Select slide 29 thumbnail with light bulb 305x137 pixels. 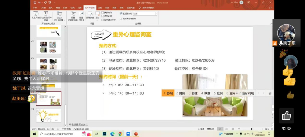[x=48, y=115]
